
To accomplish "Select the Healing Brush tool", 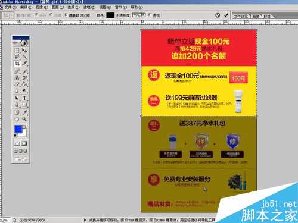I will (17, 71).
